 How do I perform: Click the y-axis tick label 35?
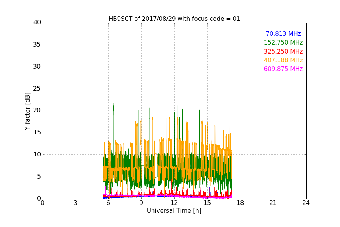(x=37, y=45)
